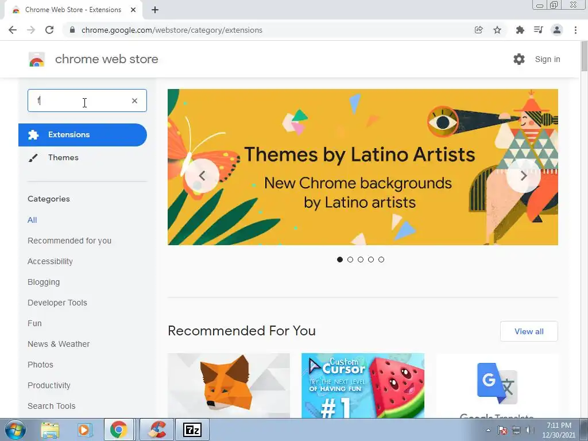Show hidden system tray icons
588x441 pixels.
488,430
